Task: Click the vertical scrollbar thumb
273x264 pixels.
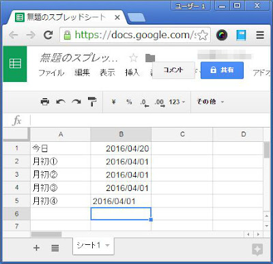Action: pyautogui.click(x=267, y=150)
